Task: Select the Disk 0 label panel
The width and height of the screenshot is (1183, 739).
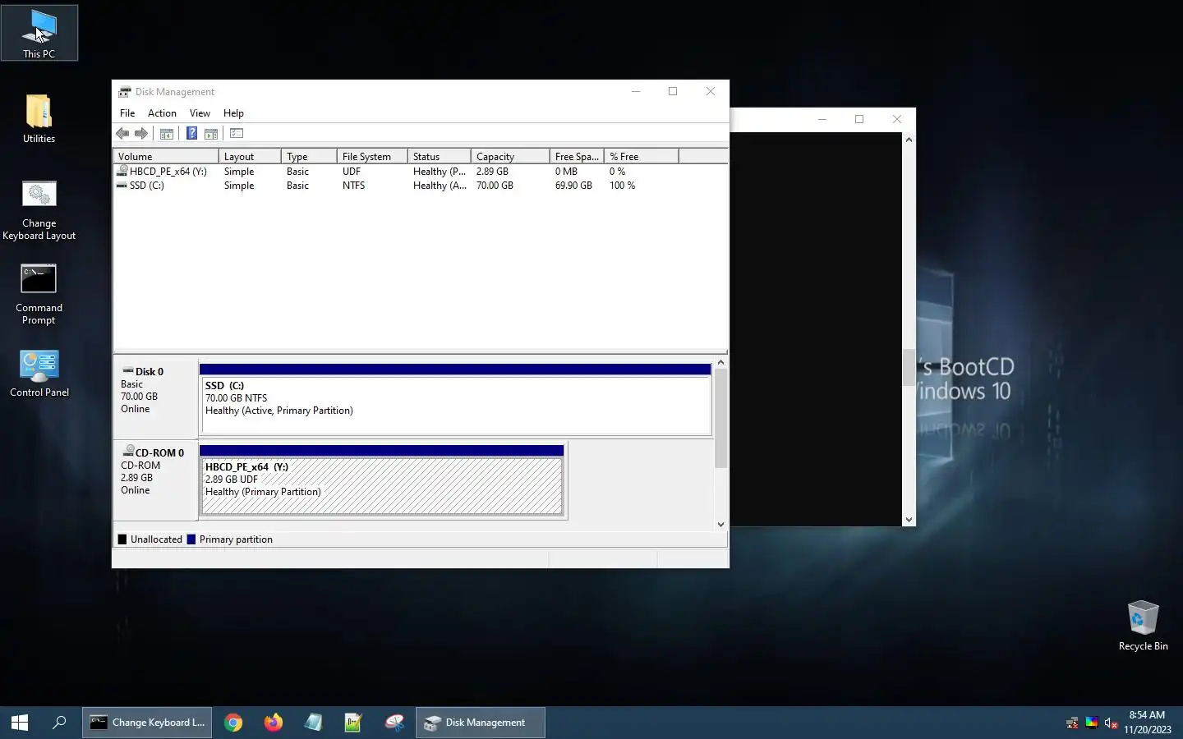Action: tap(155, 398)
